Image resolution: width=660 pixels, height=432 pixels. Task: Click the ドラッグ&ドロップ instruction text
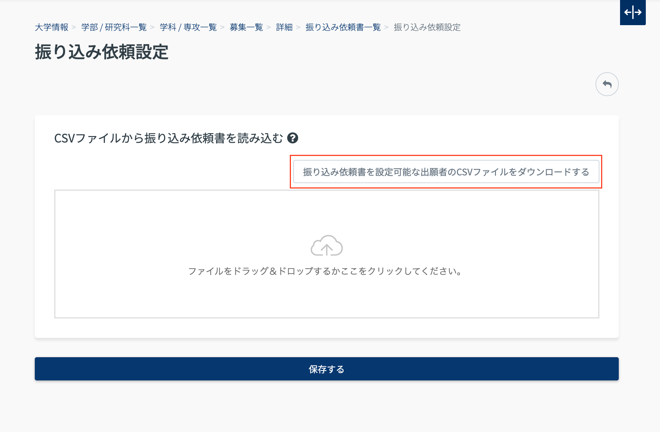click(325, 271)
